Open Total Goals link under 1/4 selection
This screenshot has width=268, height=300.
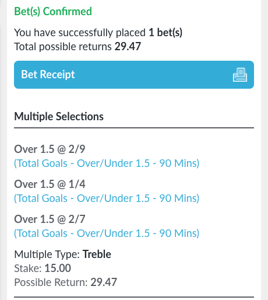coord(107,198)
